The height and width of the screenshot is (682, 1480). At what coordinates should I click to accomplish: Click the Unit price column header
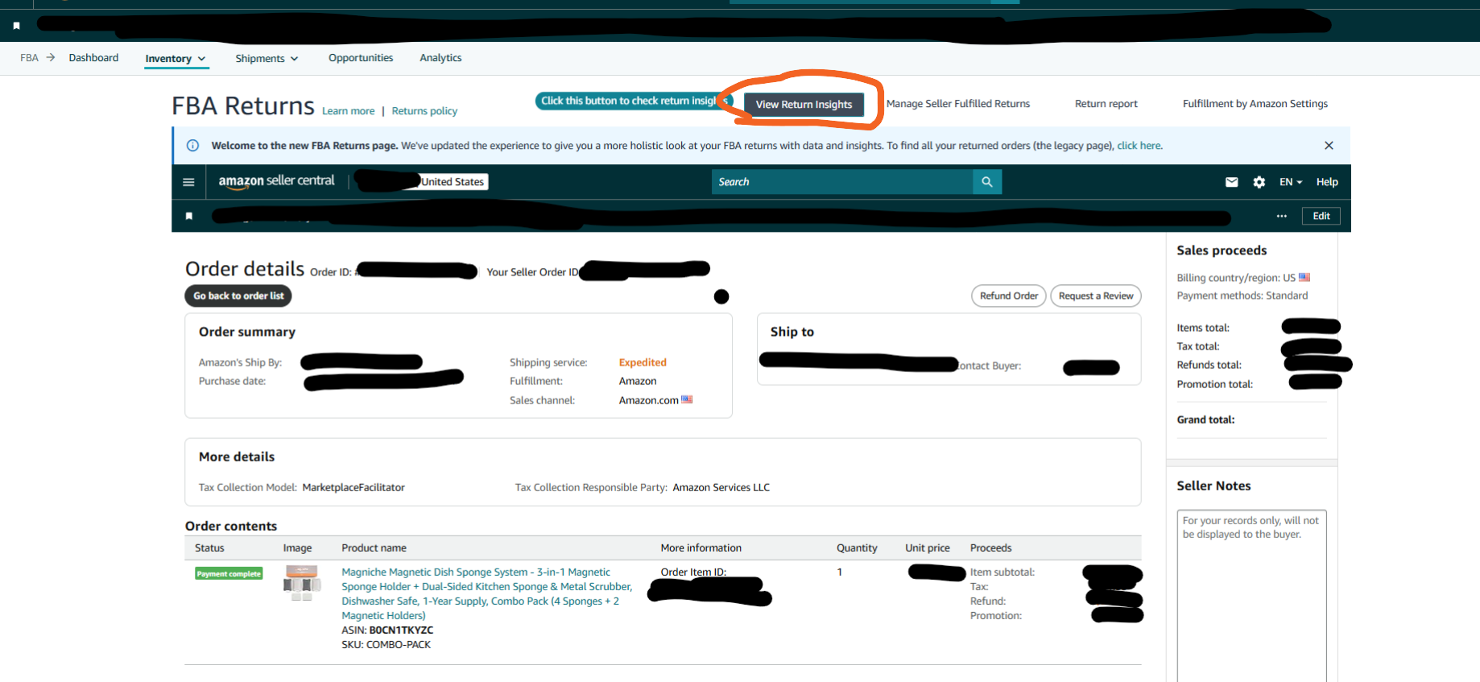[x=928, y=548]
